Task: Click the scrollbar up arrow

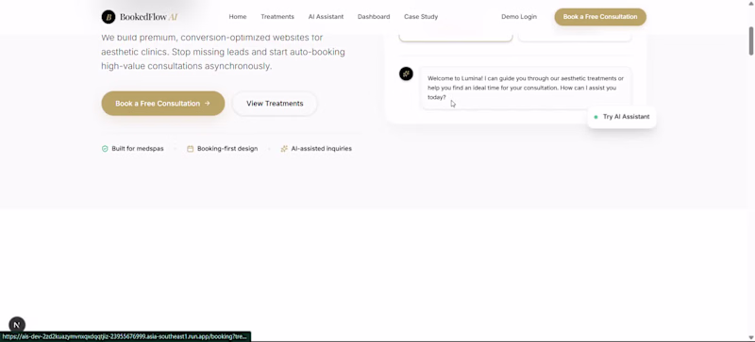Action: 750,3
